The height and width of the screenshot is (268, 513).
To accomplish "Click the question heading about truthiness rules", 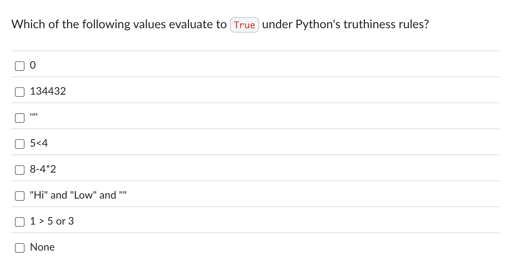I will pyautogui.click(x=220, y=24).
